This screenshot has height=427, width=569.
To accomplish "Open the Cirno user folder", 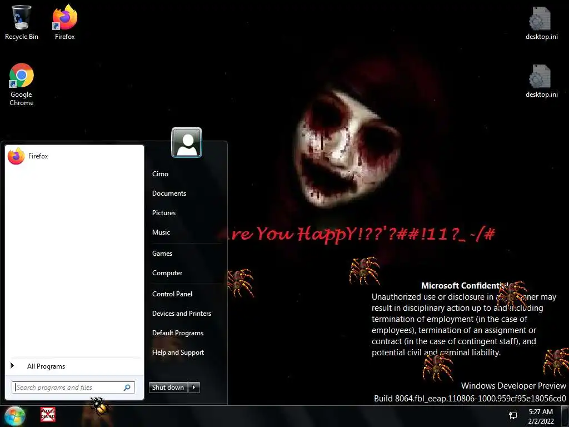I will (x=160, y=174).
